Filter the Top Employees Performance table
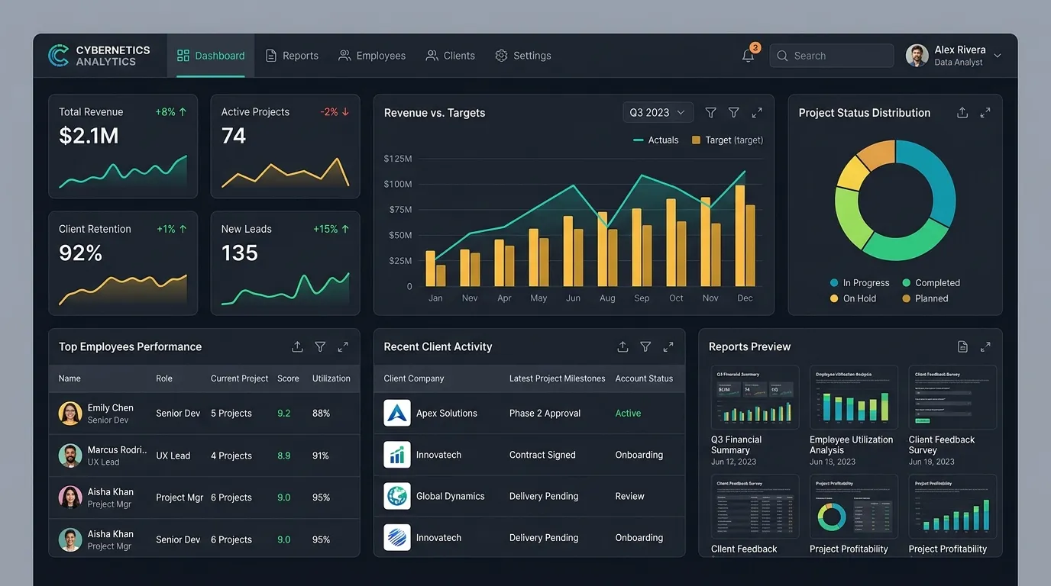 click(x=320, y=347)
